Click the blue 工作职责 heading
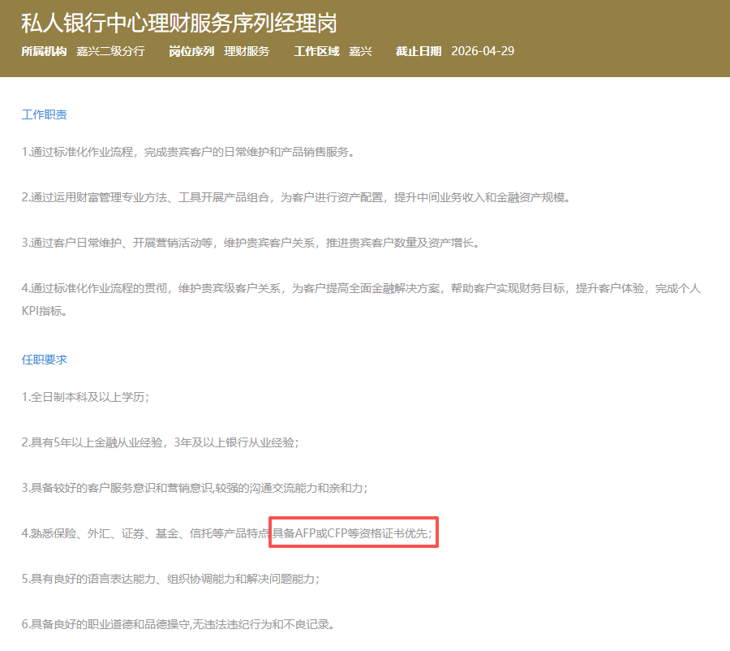Screen dimensions: 730x651 (44, 114)
